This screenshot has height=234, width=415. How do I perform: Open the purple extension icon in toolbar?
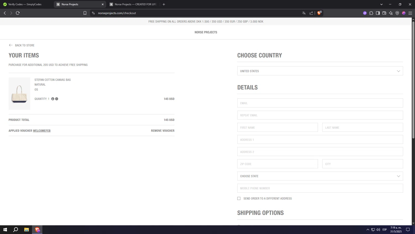(x=365, y=13)
